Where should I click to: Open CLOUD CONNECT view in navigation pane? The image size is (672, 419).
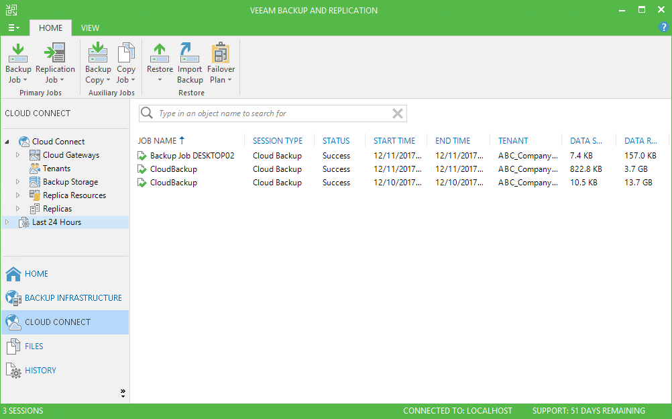coord(65,322)
